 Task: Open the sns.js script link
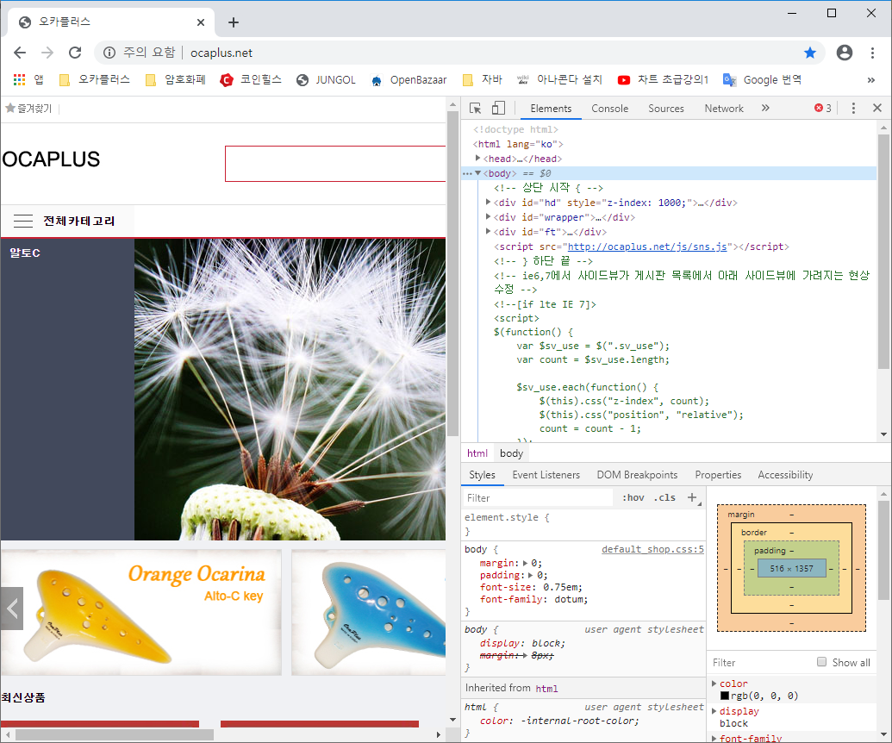[647, 247]
